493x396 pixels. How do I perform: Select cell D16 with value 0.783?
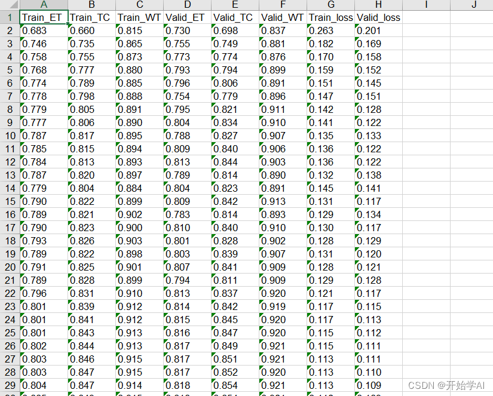[x=187, y=214]
